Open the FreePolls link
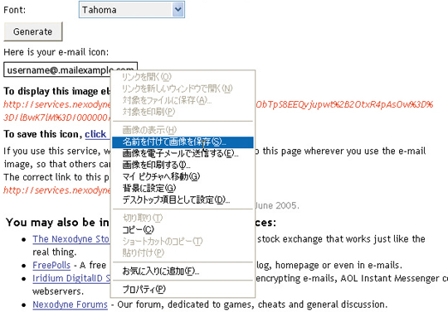Image resolution: width=448 pixels, height=312 pixels. (51, 266)
